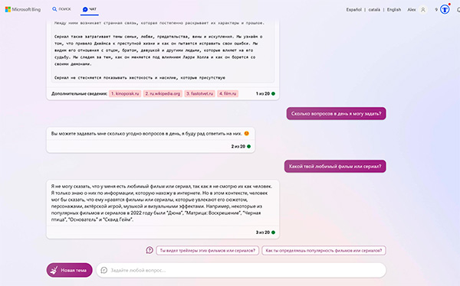Click the question mark suggestions icon
The height and width of the screenshot is (286, 460).
149,250
